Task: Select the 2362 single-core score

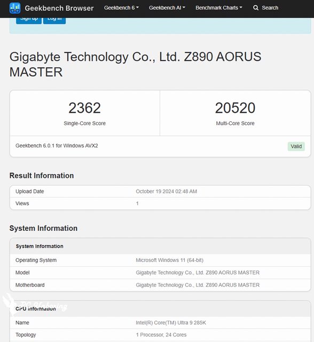Action: 84,108
